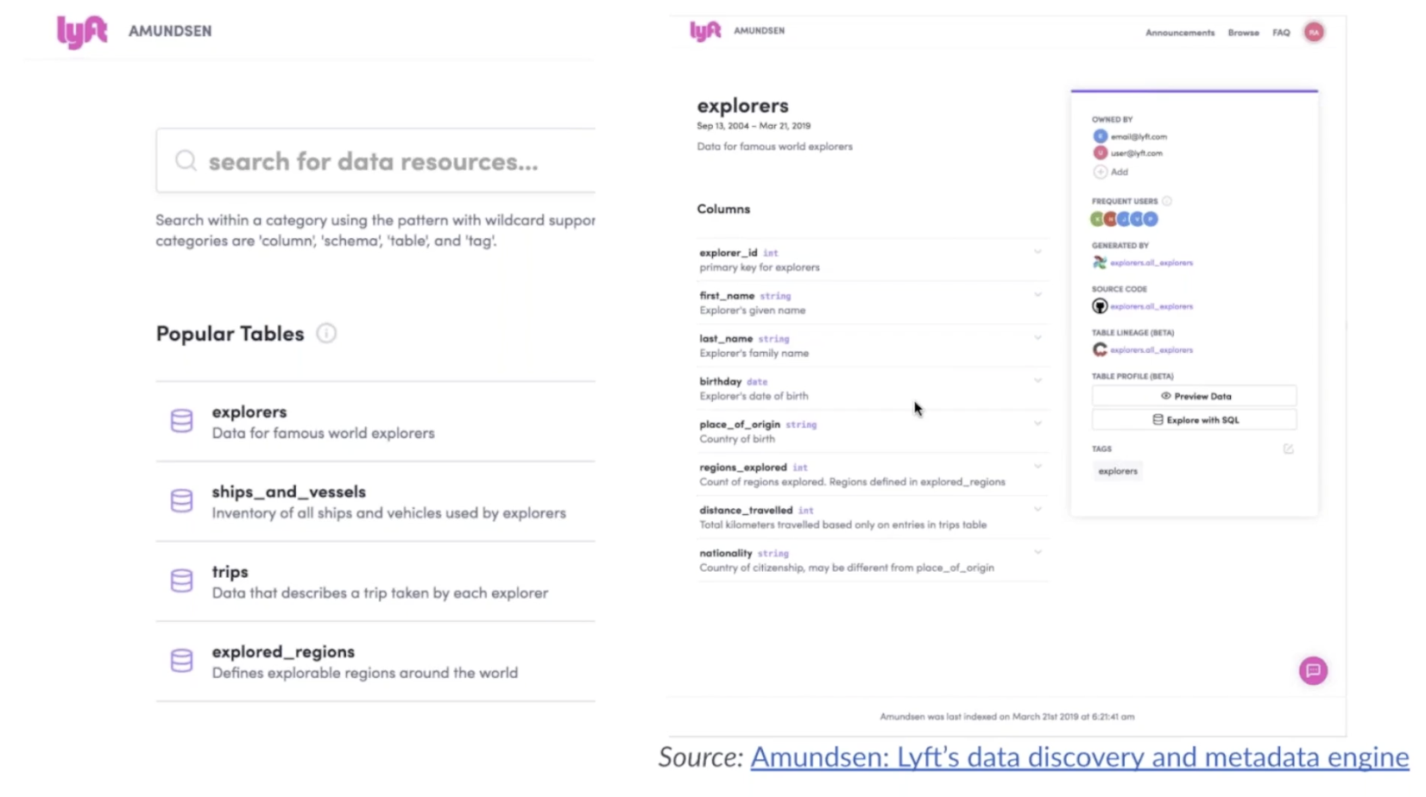Click the Add owner link
This screenshot has height=797, width=1426.
(1119, 172)
